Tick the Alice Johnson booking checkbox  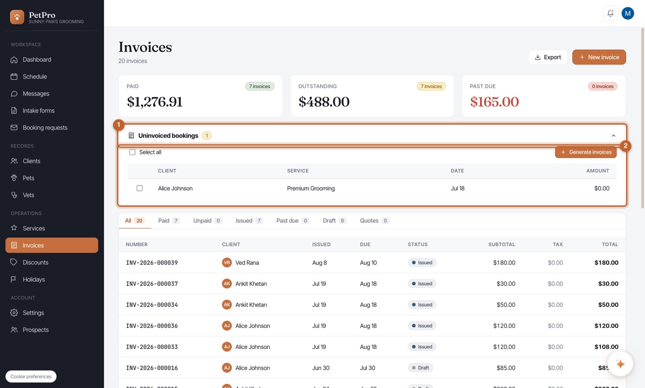point(140,188)
